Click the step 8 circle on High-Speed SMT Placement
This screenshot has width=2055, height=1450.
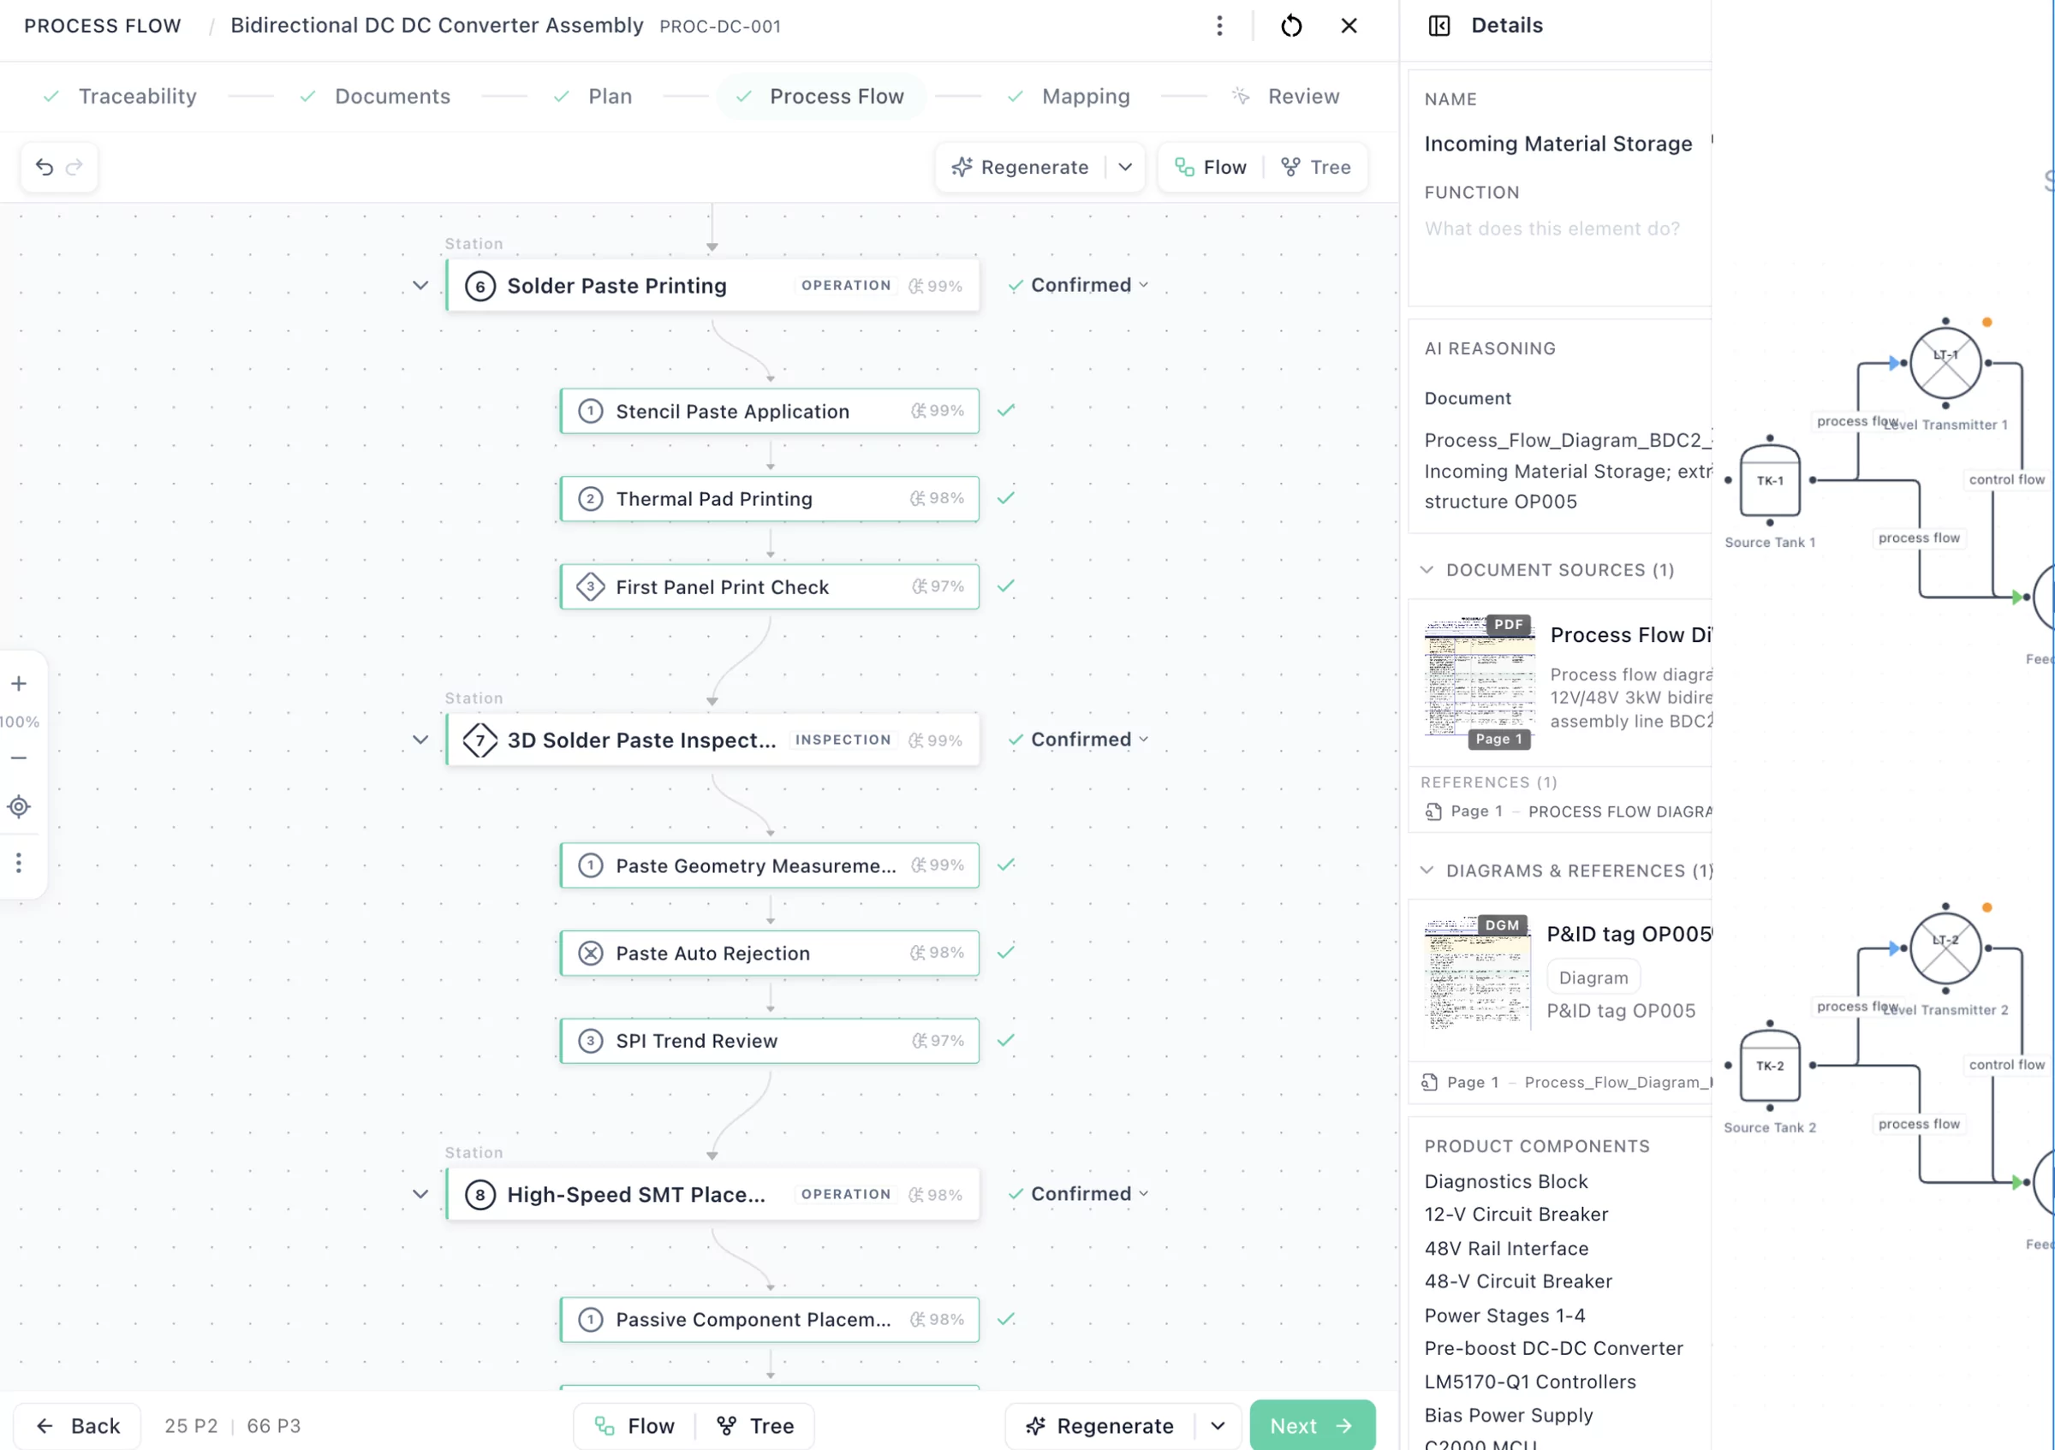tap(479, 1195)
